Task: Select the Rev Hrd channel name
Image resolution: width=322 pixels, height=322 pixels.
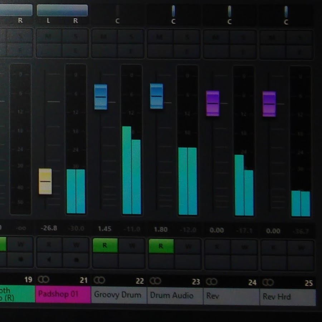Action: [x=288, y=297]
